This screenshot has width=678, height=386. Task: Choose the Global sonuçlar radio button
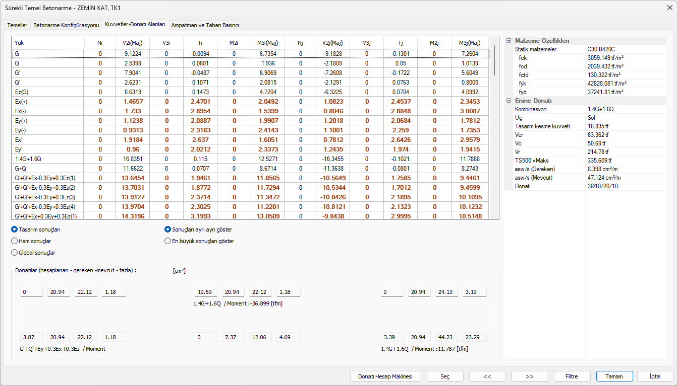coord(15,253)
